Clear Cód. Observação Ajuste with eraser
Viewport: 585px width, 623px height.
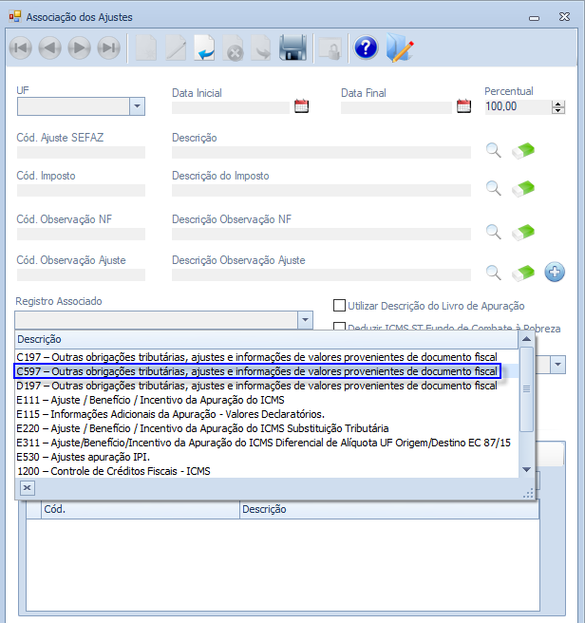523,274
